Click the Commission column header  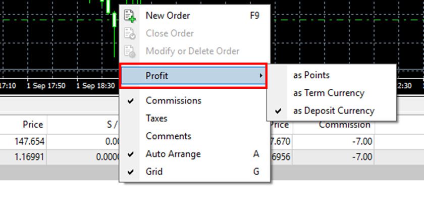pos(344,125)
